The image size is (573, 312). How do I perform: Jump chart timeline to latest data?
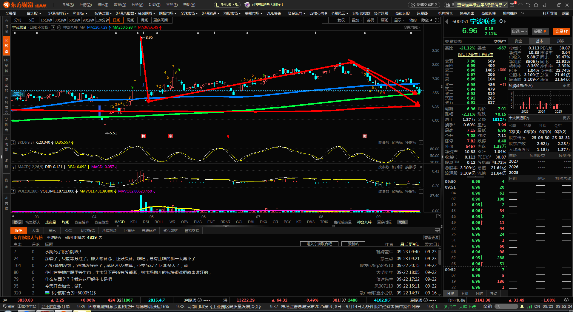tap(438, 216)
